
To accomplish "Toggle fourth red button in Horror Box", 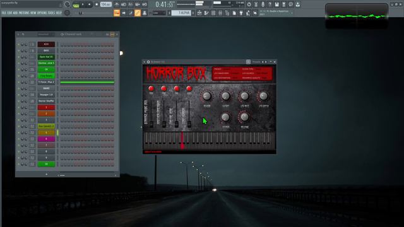I will pyautogui.click(x=189, y=88).
